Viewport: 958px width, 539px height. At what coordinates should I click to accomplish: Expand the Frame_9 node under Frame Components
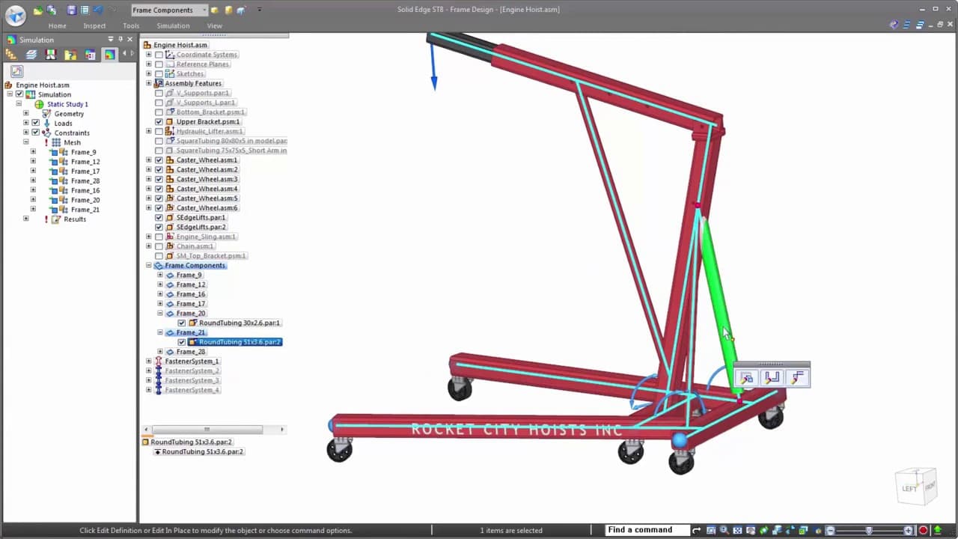point(159,275)
